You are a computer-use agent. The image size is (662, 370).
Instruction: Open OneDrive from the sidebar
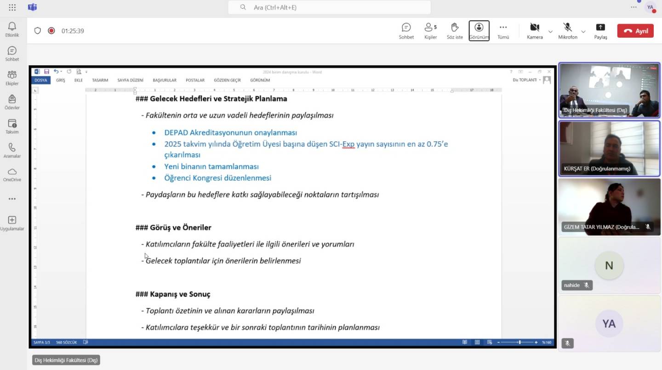(x=12, y=174)
